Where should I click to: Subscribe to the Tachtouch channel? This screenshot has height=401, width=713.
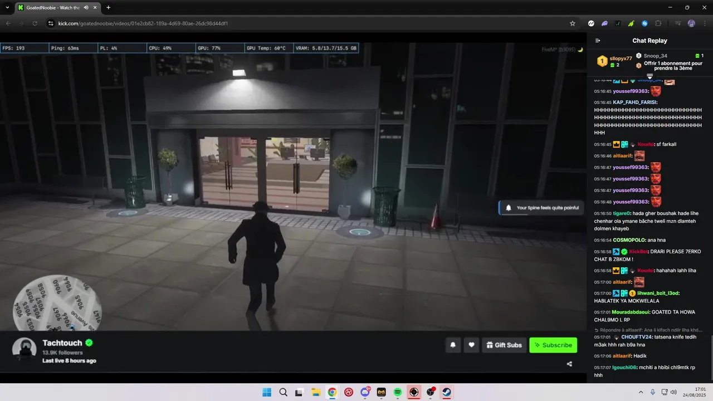553,345
